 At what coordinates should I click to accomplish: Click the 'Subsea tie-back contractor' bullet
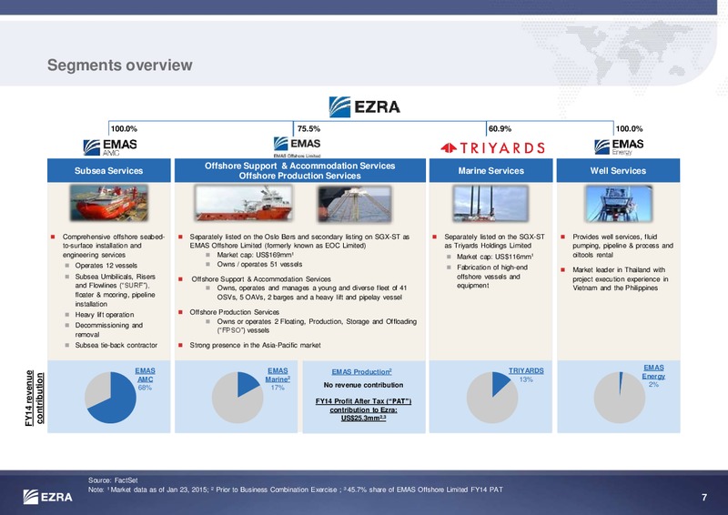coord(116,345)
